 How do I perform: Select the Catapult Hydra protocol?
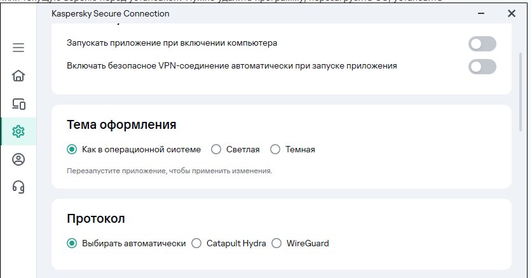[x=196, y=243]
